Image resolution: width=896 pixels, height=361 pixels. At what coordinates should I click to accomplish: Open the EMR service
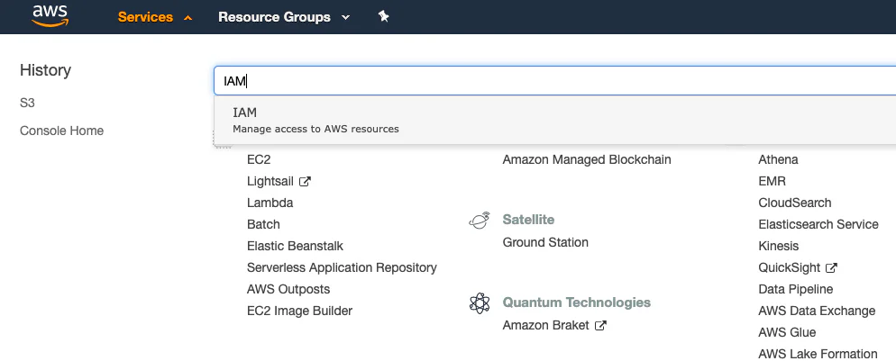772,181
